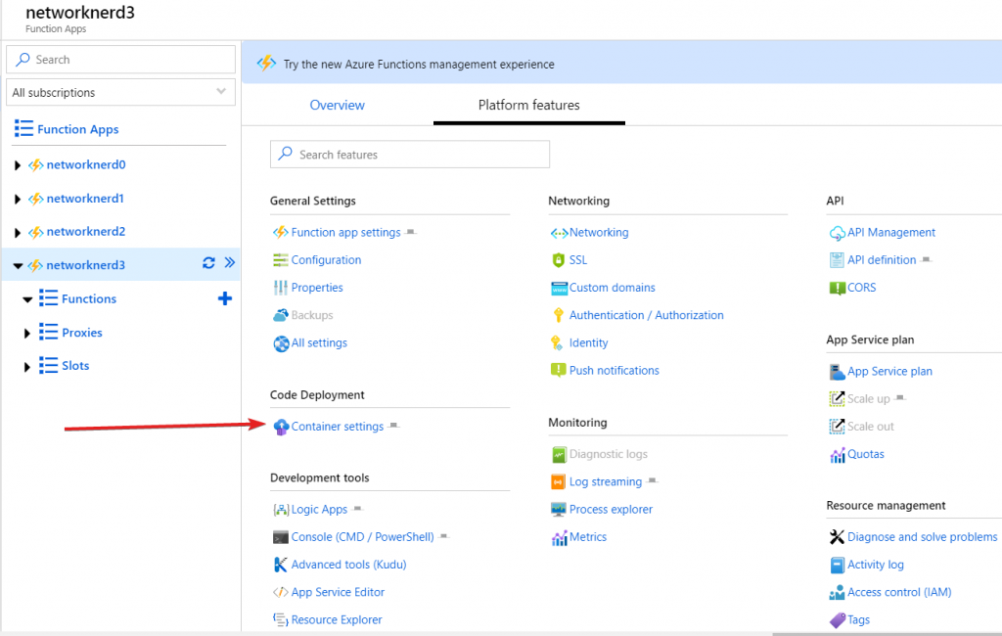Click the Identity key icon
This screenshot has height=636, width=1002.
point(557,342)
